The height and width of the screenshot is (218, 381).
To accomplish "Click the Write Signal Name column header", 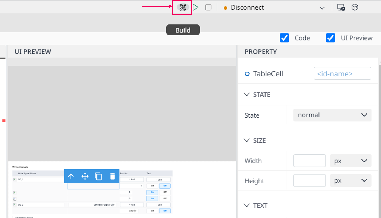I will pyautogui.click(x=27, y=173).
